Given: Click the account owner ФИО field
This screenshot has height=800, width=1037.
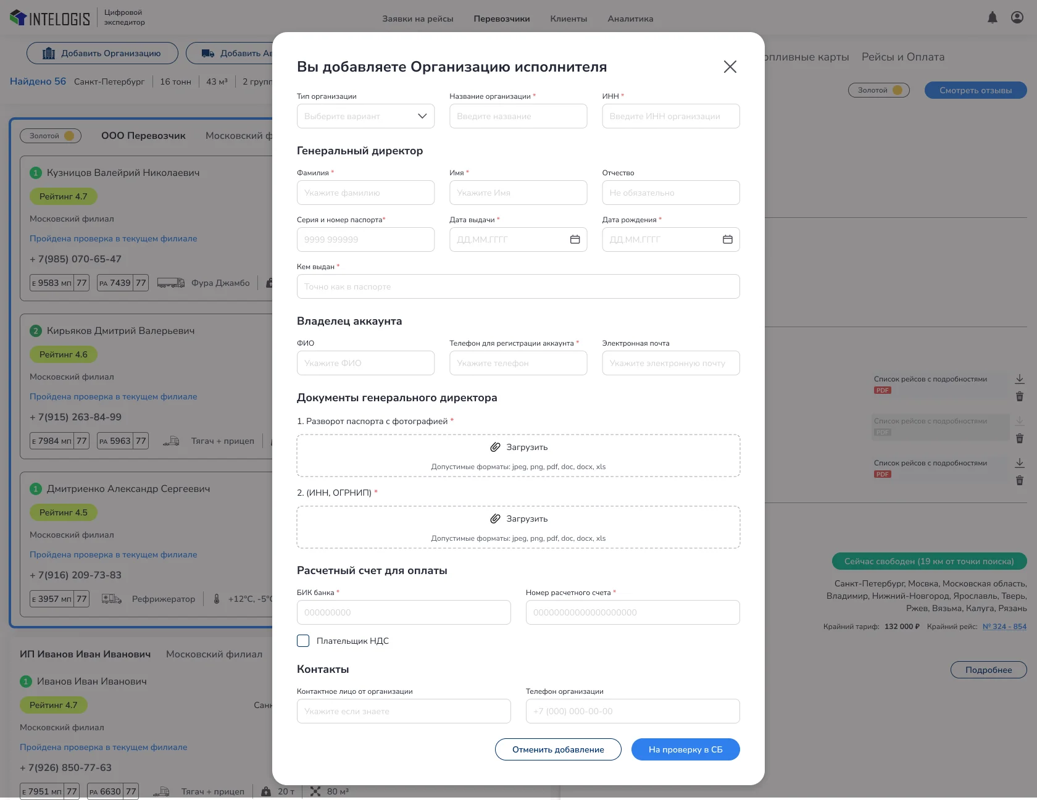Looking at the screenshot, I should [365, 363].
